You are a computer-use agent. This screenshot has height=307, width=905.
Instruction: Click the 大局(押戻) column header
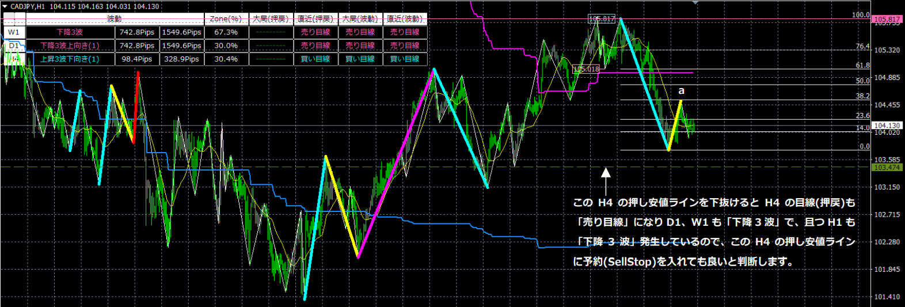271,19
